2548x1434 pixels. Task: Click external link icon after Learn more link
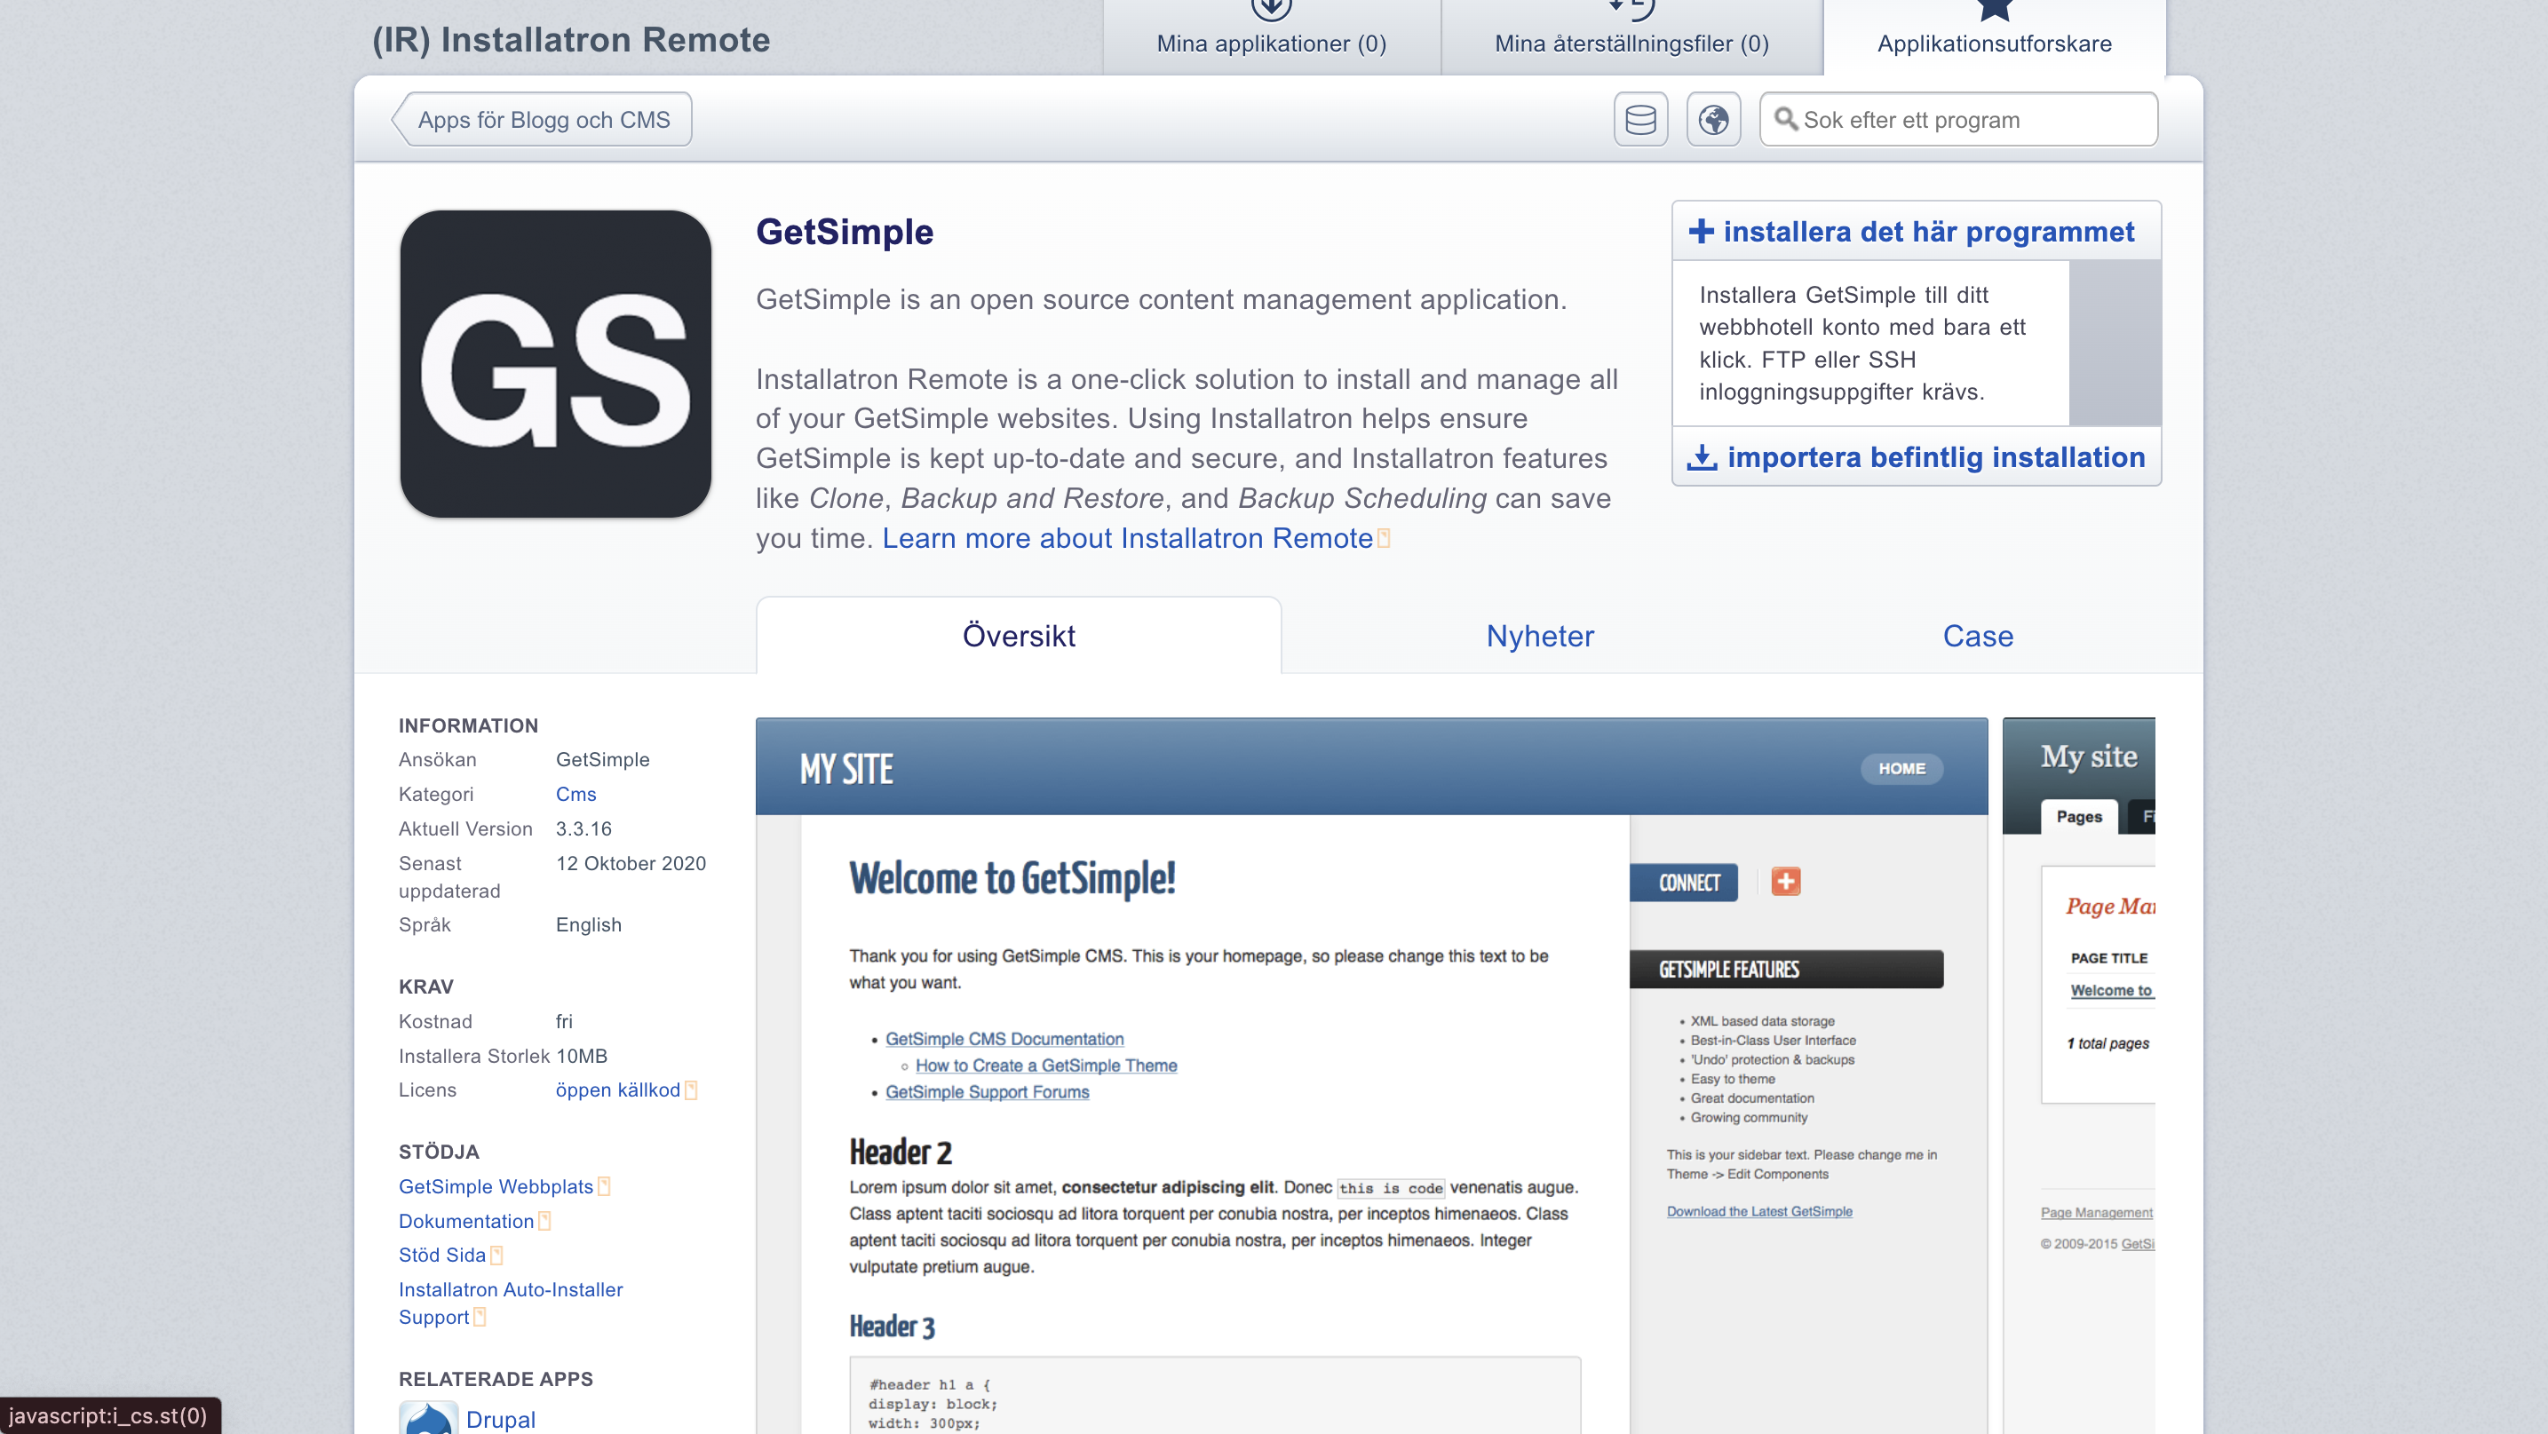(1384, 538)
